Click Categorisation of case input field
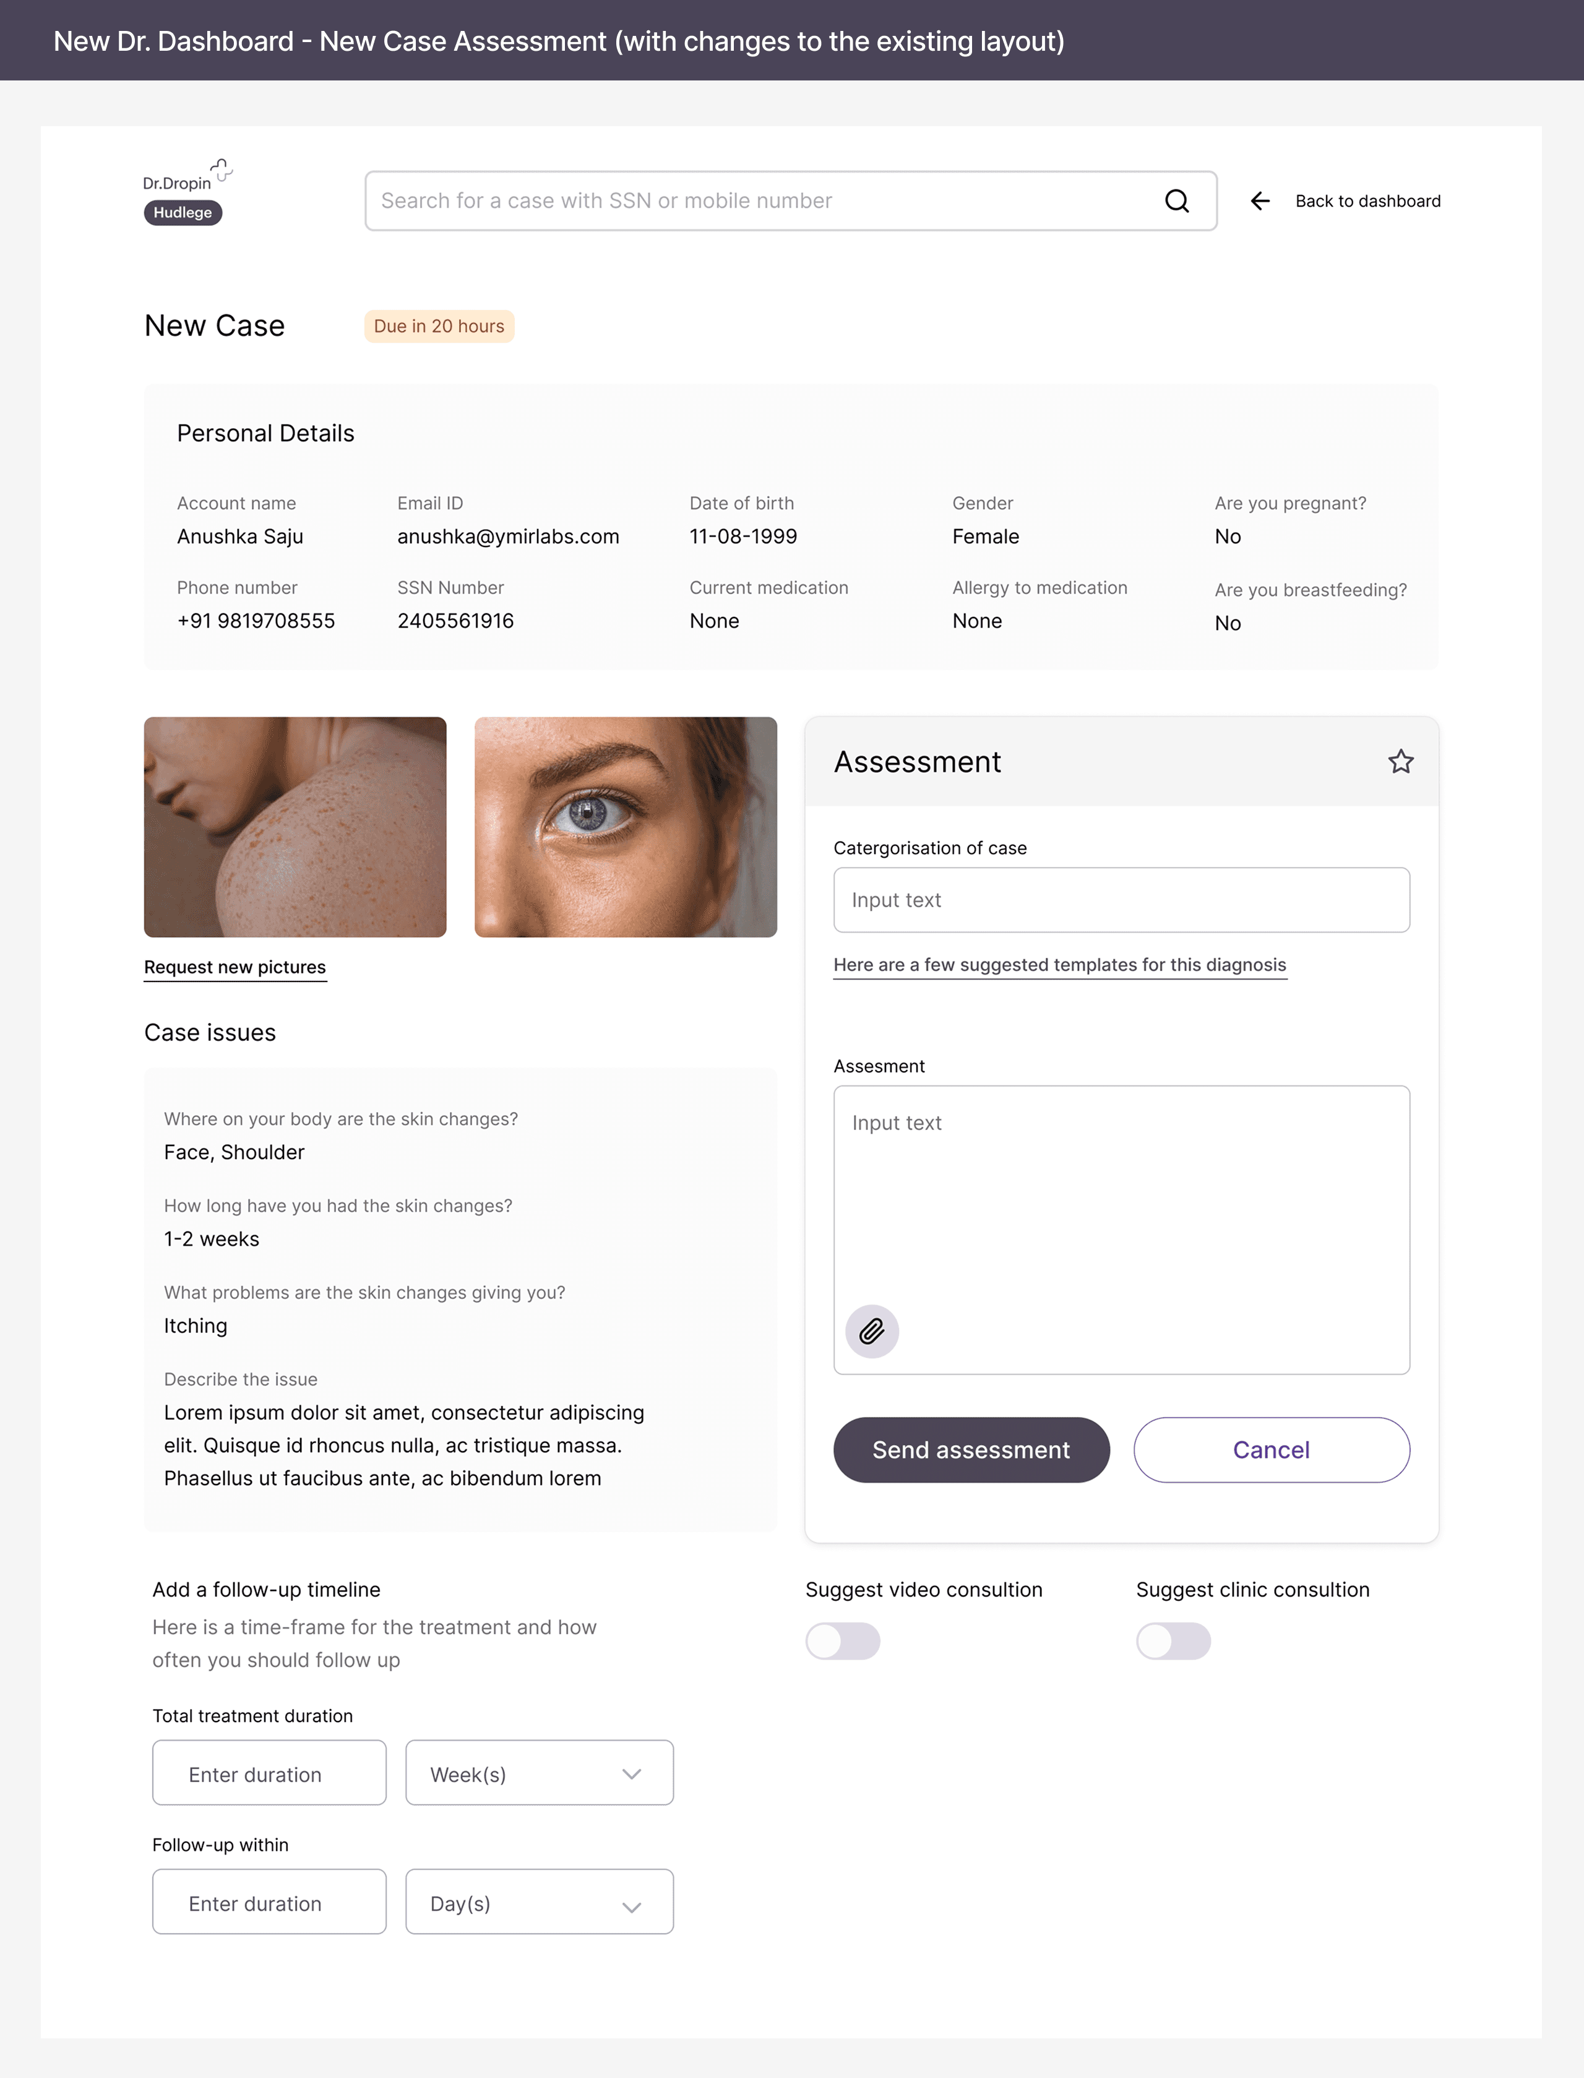1584x2078 pixels. click(1121, 900)
